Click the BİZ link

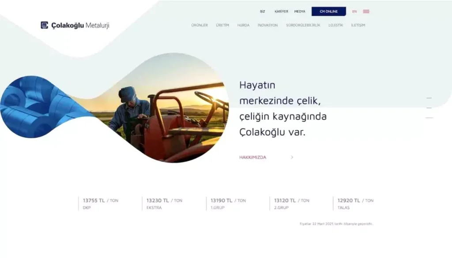click(x=262, y=11)
